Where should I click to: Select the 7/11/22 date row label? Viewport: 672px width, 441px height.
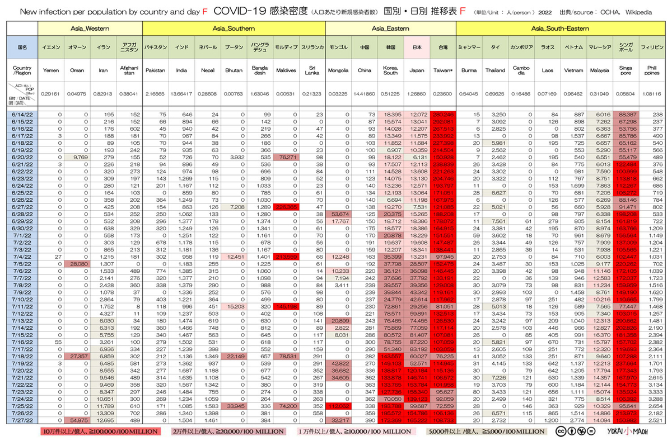pyautogui.click(x=23, y=307)
